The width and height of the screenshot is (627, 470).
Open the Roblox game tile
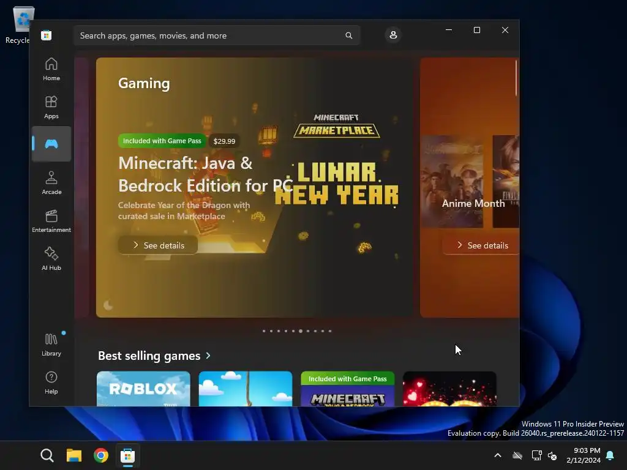pyautogui.click(x=143, y=389)
